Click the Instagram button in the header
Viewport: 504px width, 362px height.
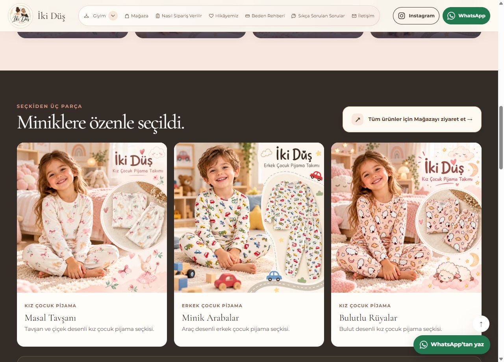(x=416, y=16)
